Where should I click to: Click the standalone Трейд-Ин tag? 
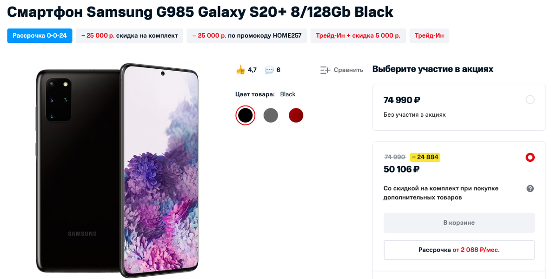(x=429, y=36)
